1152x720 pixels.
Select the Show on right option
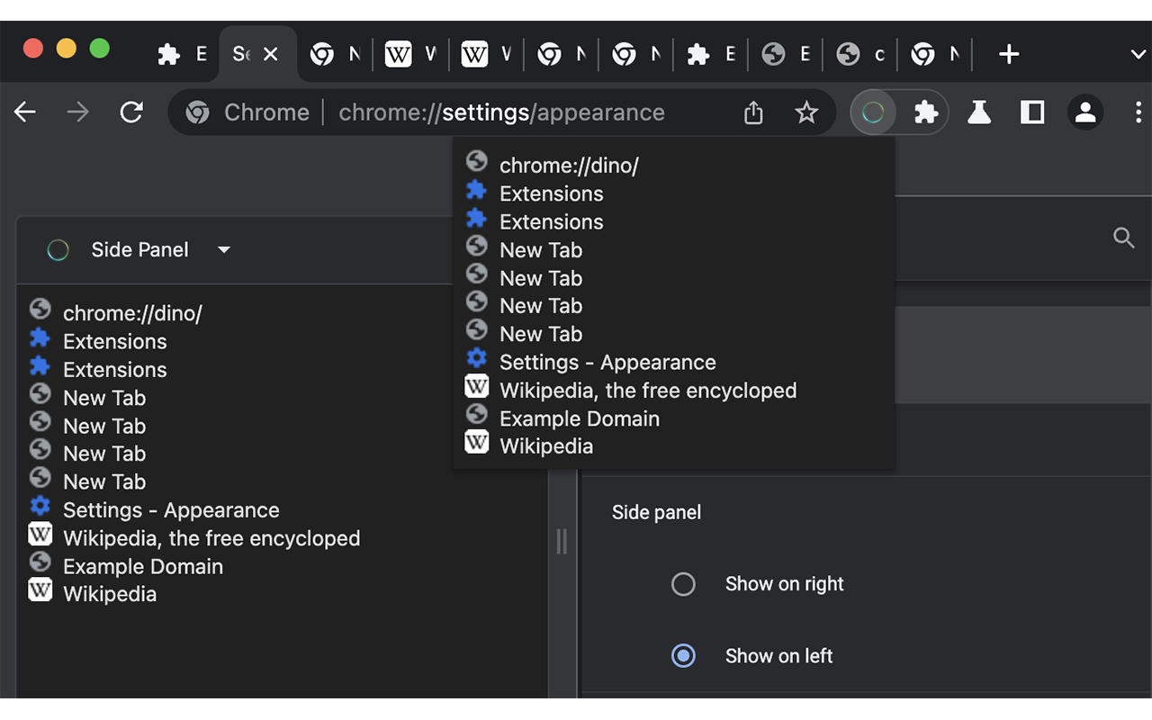click(683, 584)
